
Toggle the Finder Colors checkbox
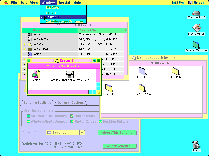(72, 122)
